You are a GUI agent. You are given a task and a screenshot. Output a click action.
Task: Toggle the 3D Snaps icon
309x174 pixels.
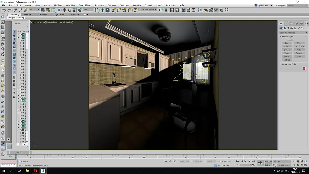coord(114,10)
